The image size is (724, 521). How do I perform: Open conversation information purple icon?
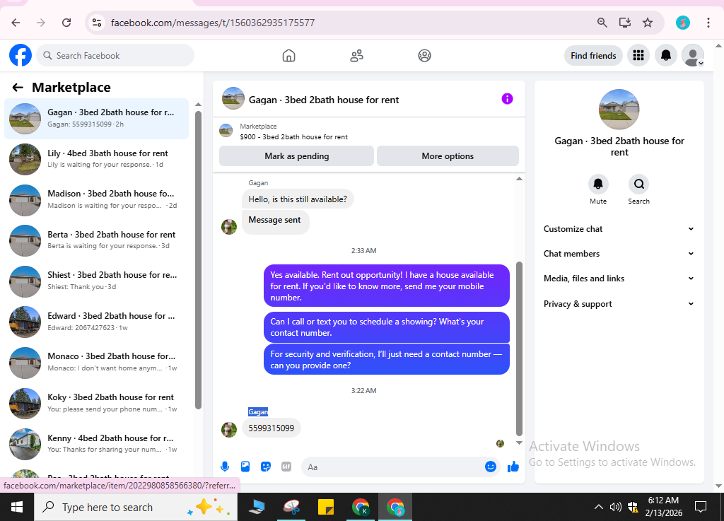pyautogui.click(x=507, y=99)
